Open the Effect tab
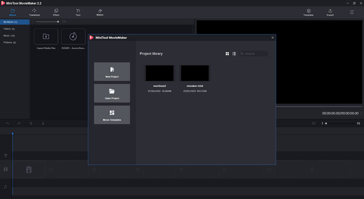364x199 pixels. (x=56, y=13)
